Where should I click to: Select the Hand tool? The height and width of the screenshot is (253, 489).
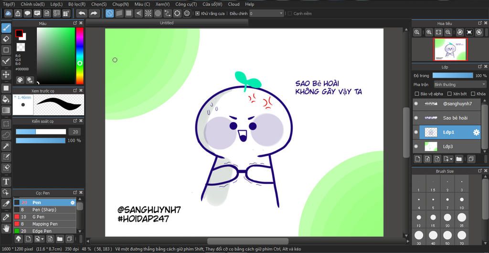[6, 229]
